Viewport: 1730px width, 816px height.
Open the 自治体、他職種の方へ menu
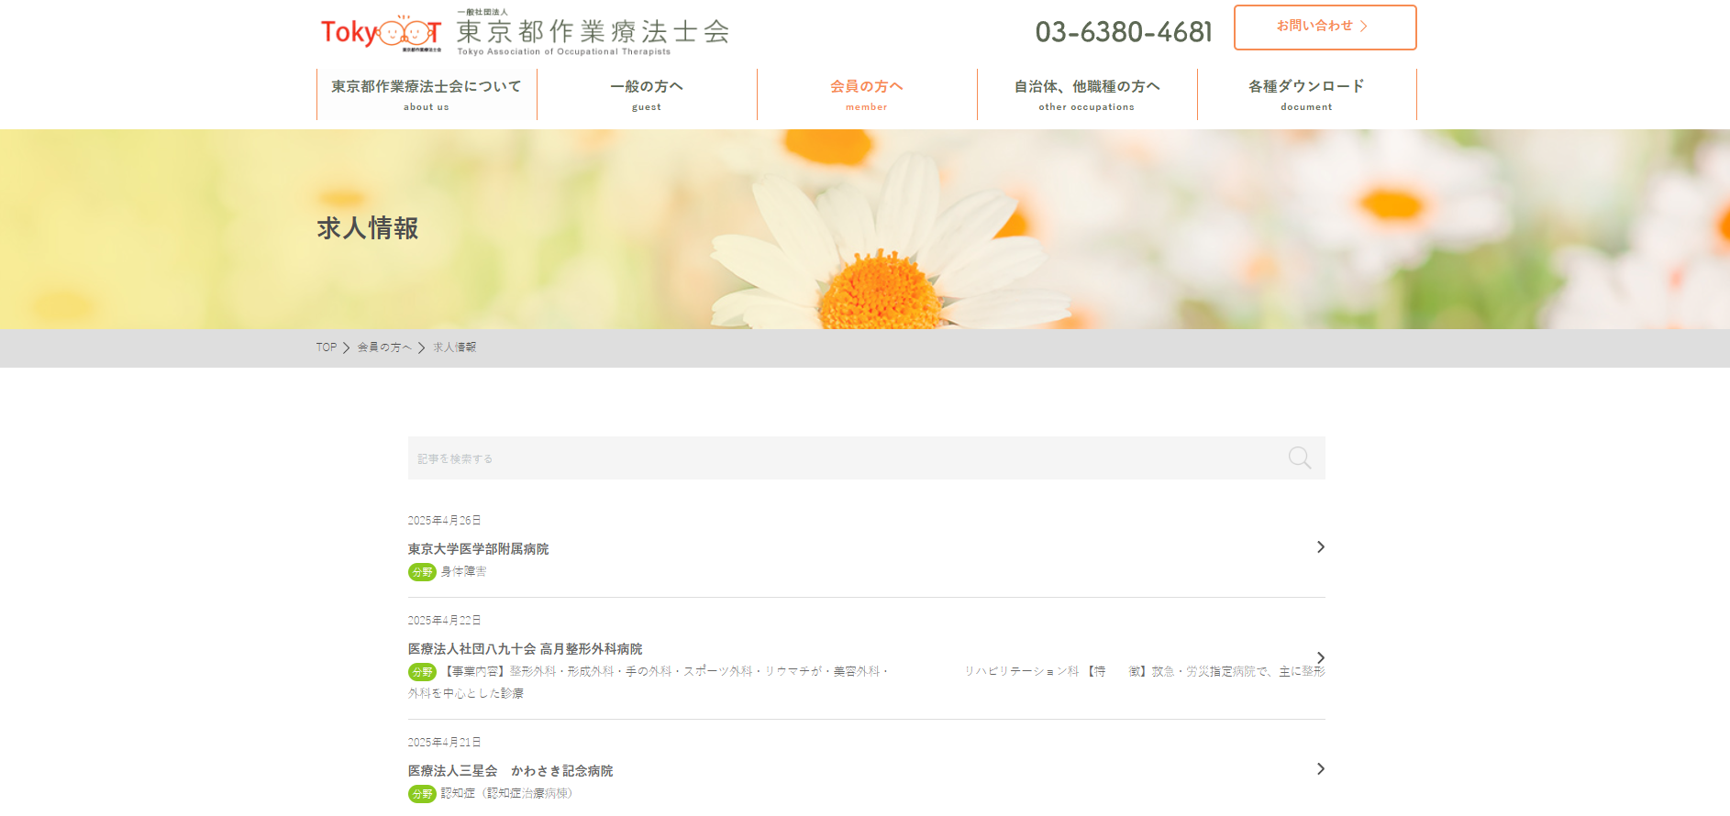[x=1087, y=94]
